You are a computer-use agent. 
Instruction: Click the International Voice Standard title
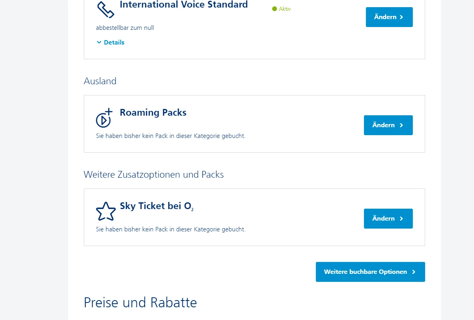pos(184,5)
